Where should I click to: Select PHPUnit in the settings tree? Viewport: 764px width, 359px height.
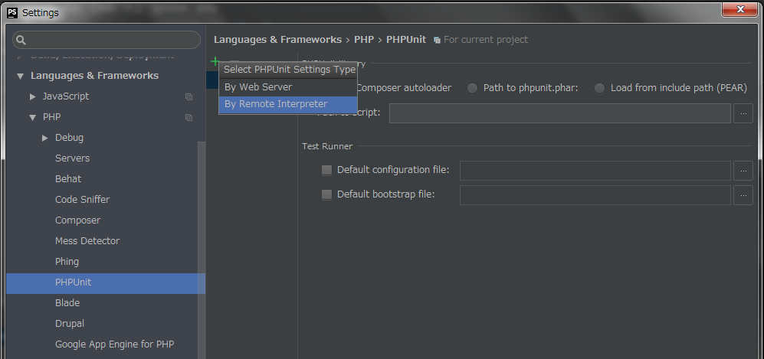pyautogui.click(x=106, y=282)
